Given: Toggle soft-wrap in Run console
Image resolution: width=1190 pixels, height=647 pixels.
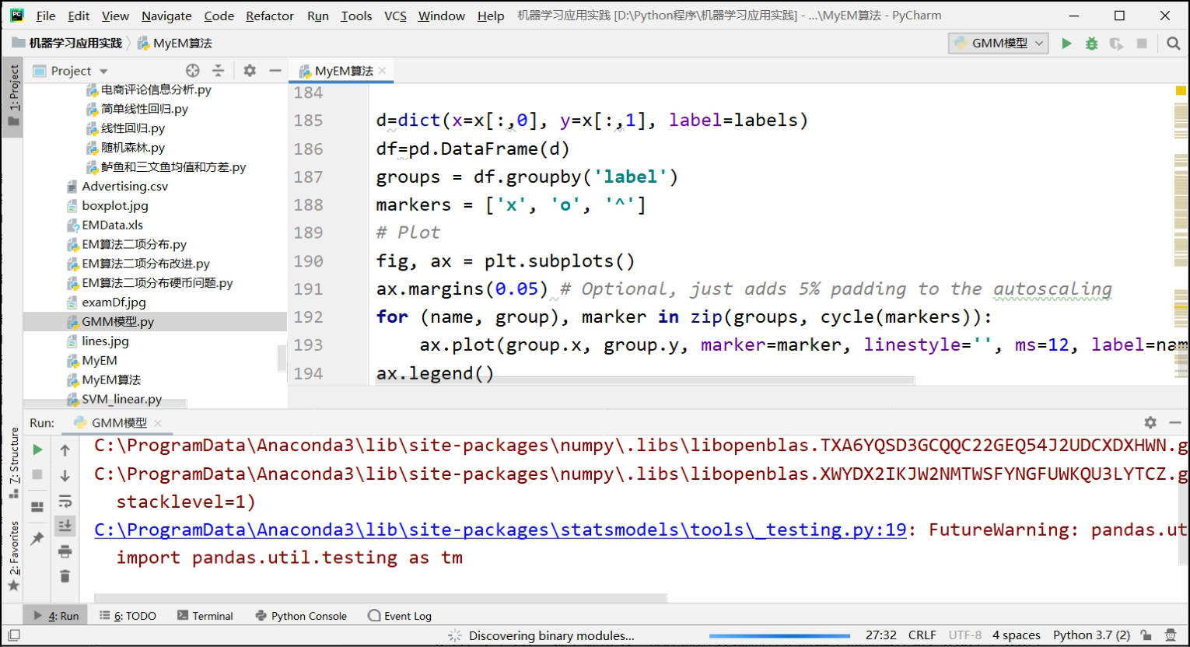Looking at the screenshot, I should tap(65, 501).
